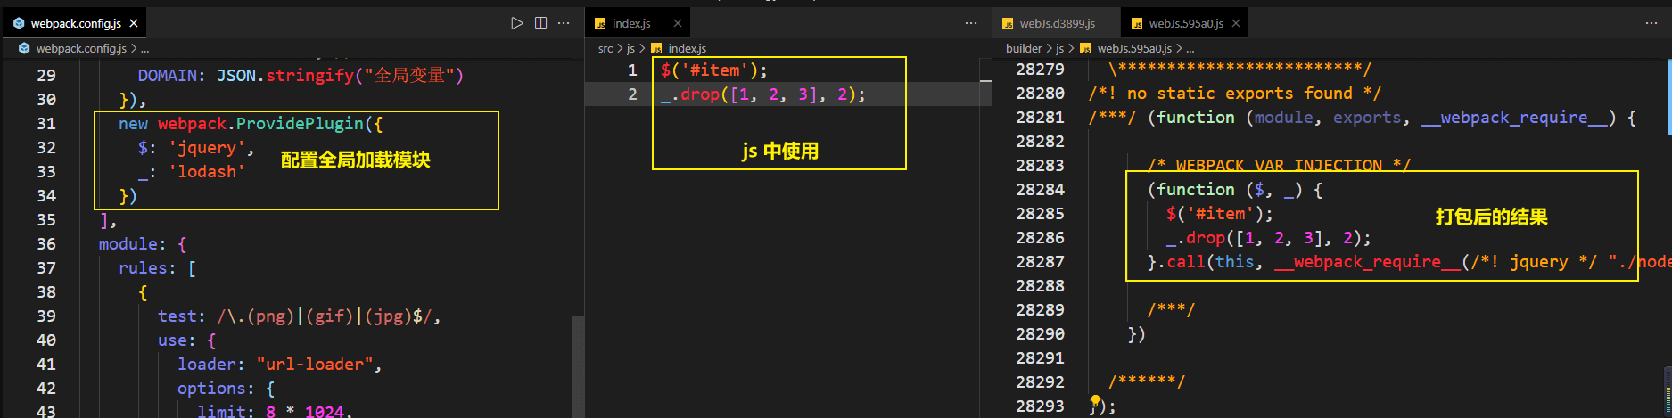Viewport: 1672px width, 418px height.
Task: Click "url-loader" string on line 41
Action: 315,365
